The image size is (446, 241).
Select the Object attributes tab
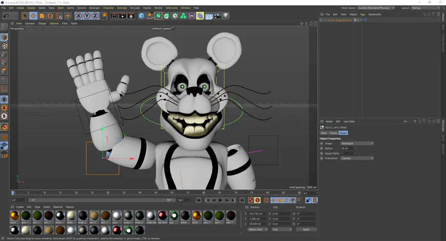pos(343,133)
